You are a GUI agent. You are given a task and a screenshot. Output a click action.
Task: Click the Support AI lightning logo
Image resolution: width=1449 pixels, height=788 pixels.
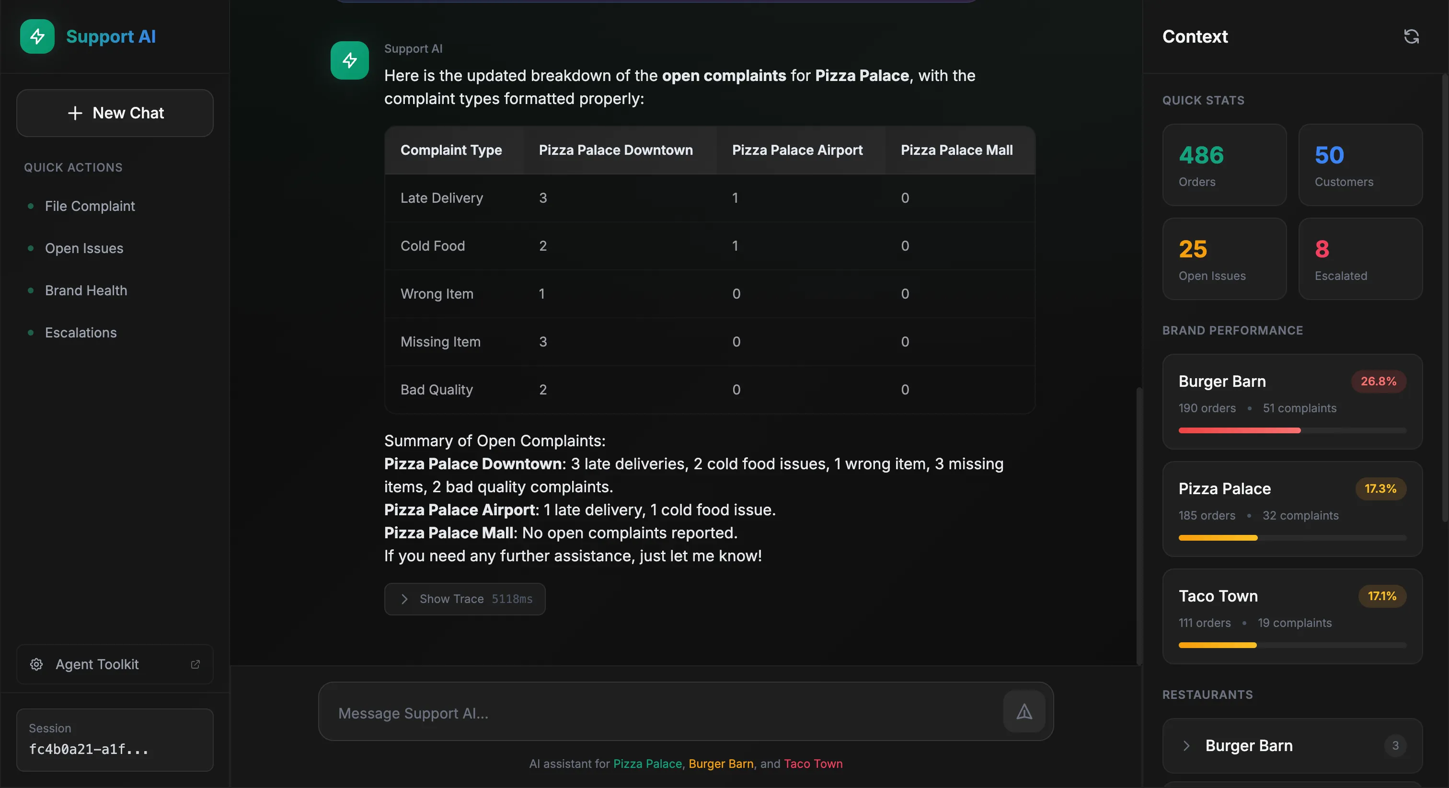[x=37, y=36]
